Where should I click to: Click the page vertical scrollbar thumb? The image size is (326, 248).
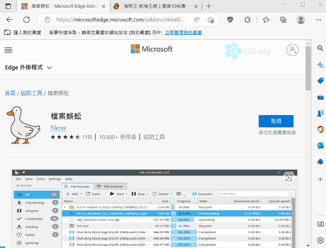[x=308, y=68]
